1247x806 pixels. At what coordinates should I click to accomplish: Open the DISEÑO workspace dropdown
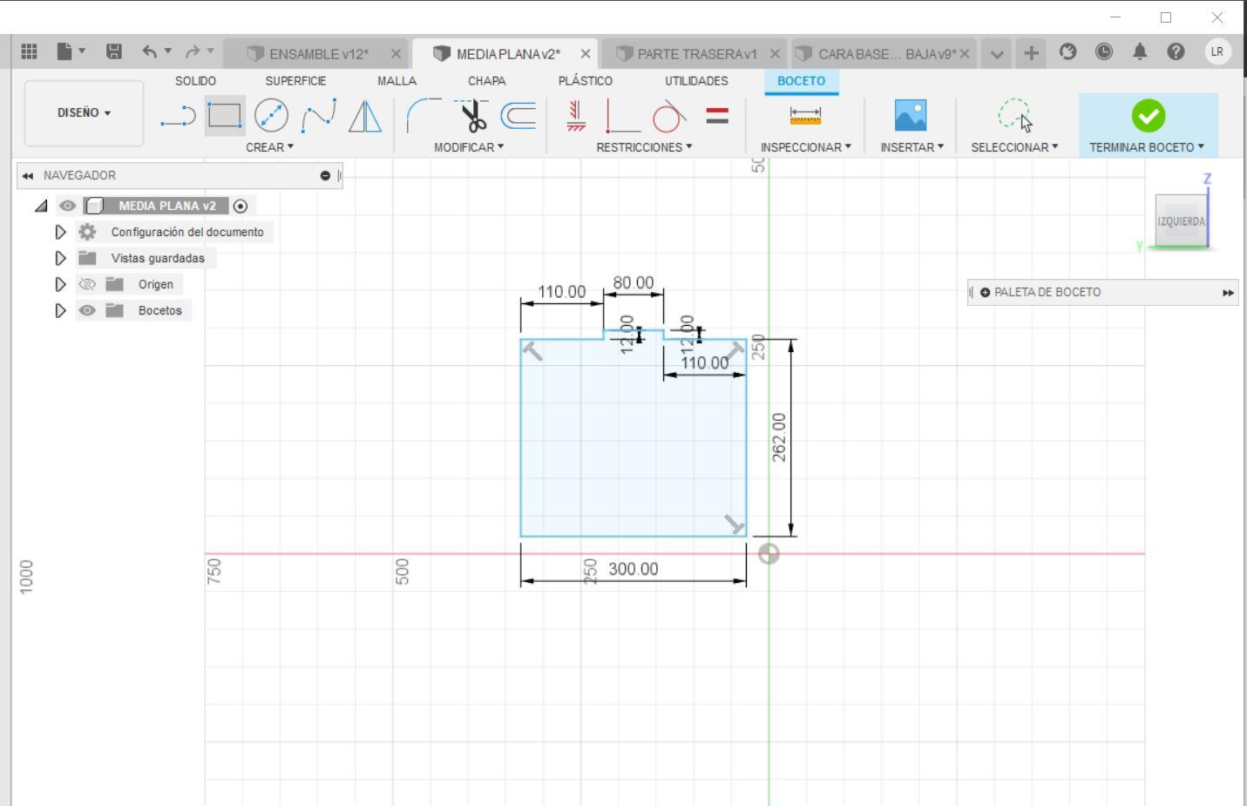coord(84,113)
